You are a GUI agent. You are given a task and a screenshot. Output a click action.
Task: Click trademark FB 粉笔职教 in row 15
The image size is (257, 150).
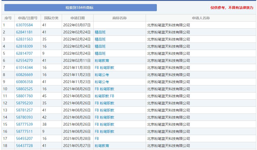(x=104, y=124)
